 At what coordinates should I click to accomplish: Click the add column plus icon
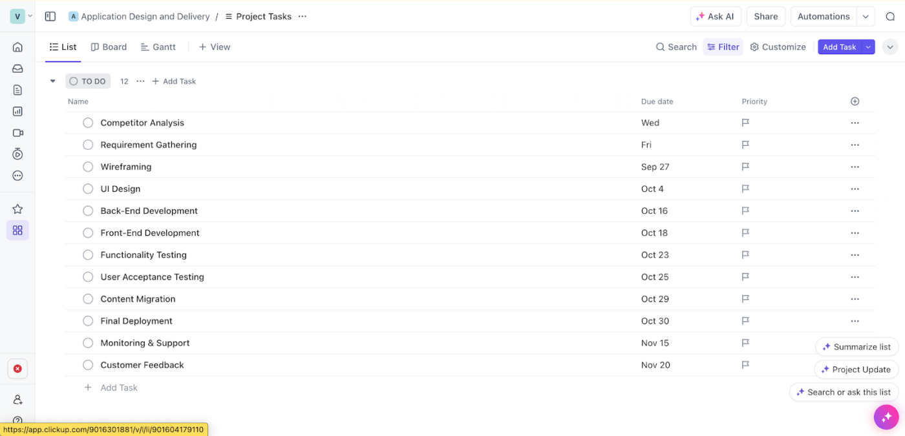click(x=855, y=101)
